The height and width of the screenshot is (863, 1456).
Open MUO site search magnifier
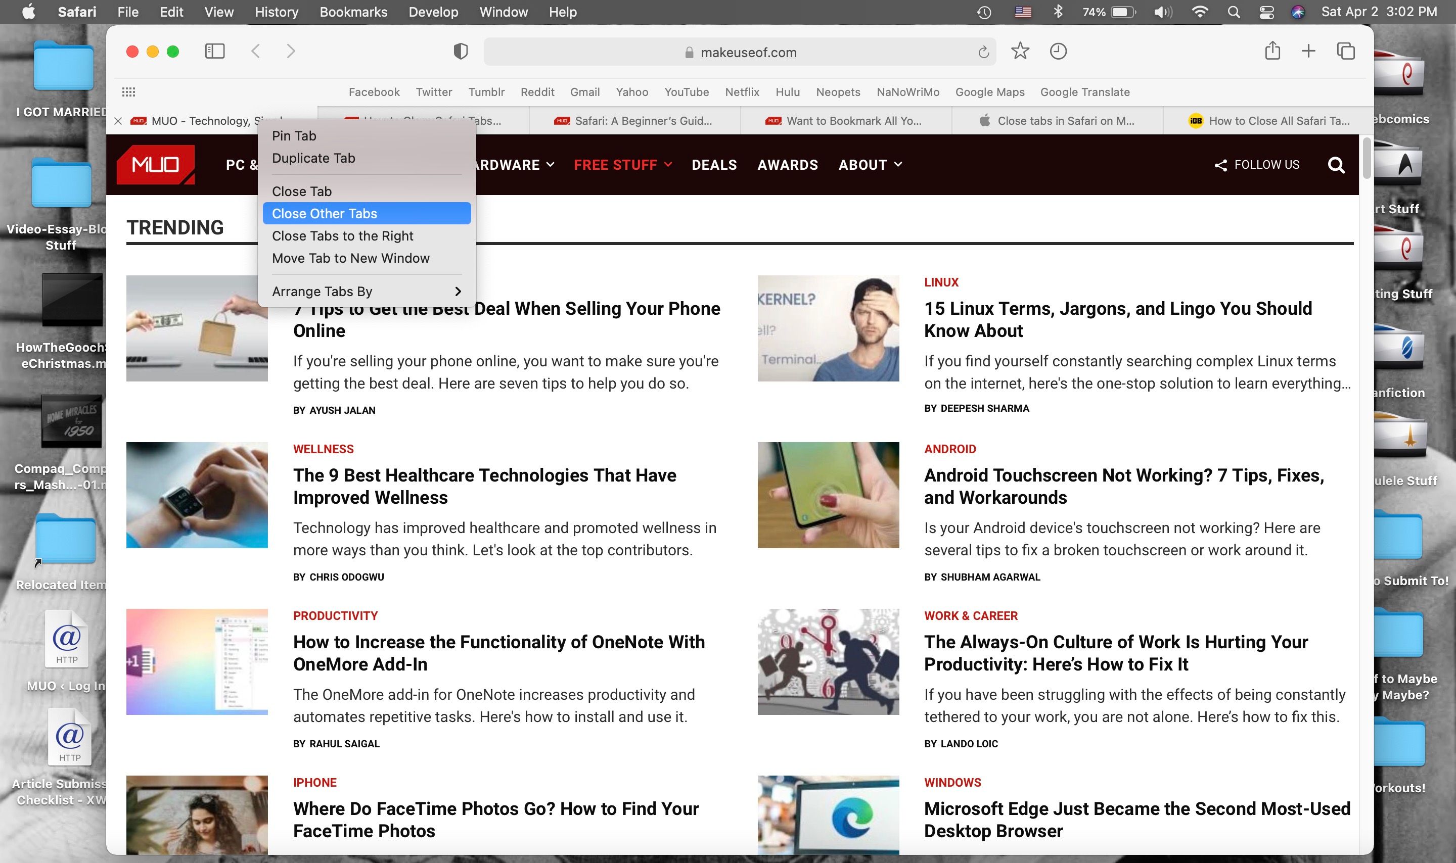click(x=1336, y=165)
